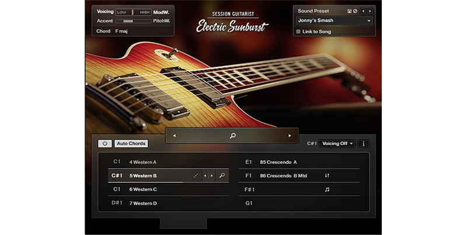Click the ModW. assignment for Voicing
467x235 pixels.
click(x=161, y=12)
